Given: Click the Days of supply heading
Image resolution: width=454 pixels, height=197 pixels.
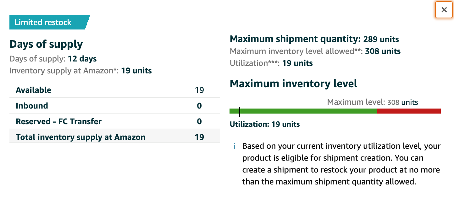Looking at the screenshot, I should tap(46, 44).
